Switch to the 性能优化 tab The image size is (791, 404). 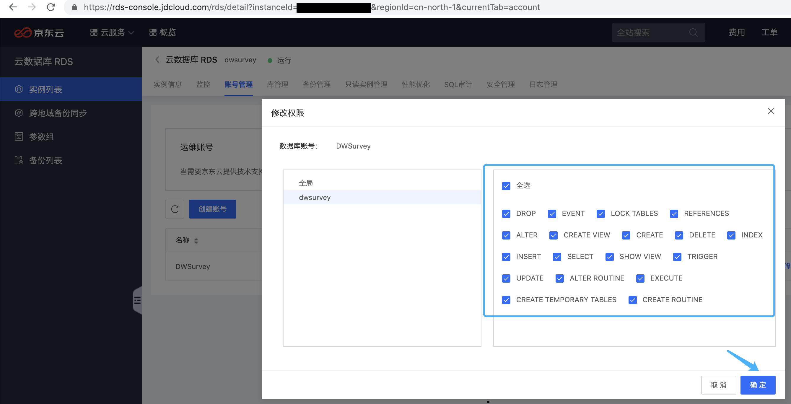pos(416,84)
